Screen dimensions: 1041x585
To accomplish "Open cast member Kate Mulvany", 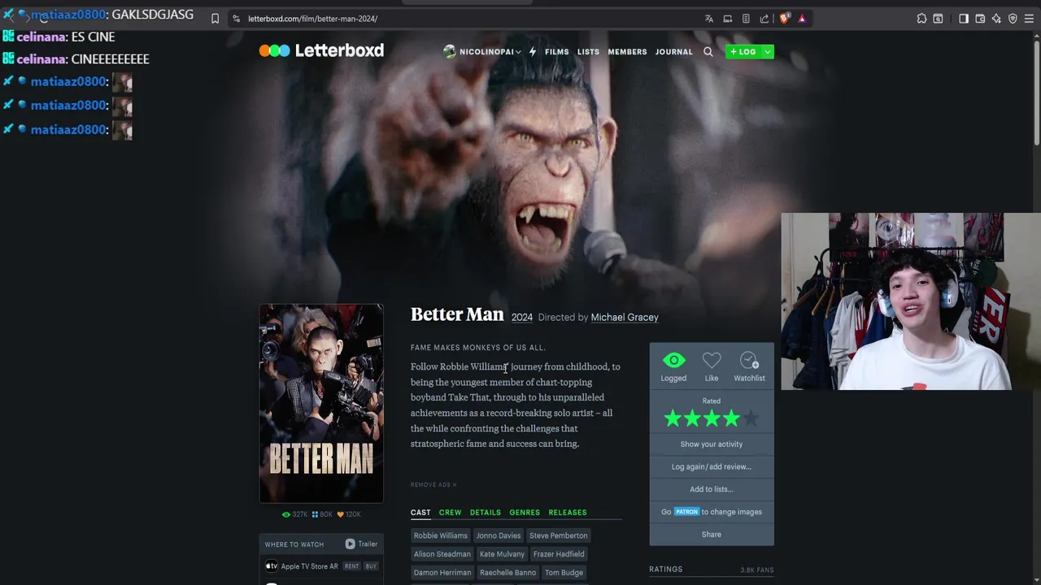I will (502, 554).
